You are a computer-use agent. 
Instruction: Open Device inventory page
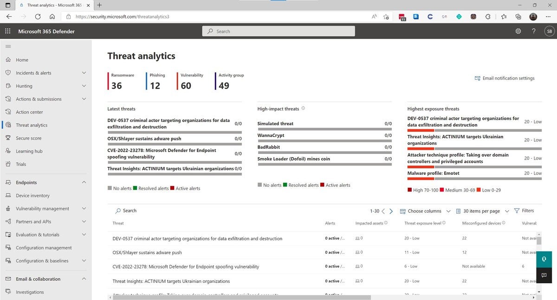32,196
